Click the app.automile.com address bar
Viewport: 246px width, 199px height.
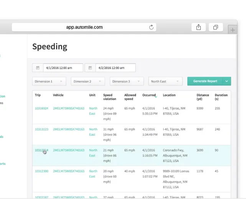pyautogui.click(x=84, y=27)
